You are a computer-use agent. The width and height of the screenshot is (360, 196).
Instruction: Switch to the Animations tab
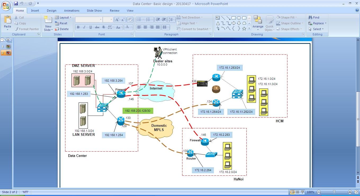click(x=71, y=11)
